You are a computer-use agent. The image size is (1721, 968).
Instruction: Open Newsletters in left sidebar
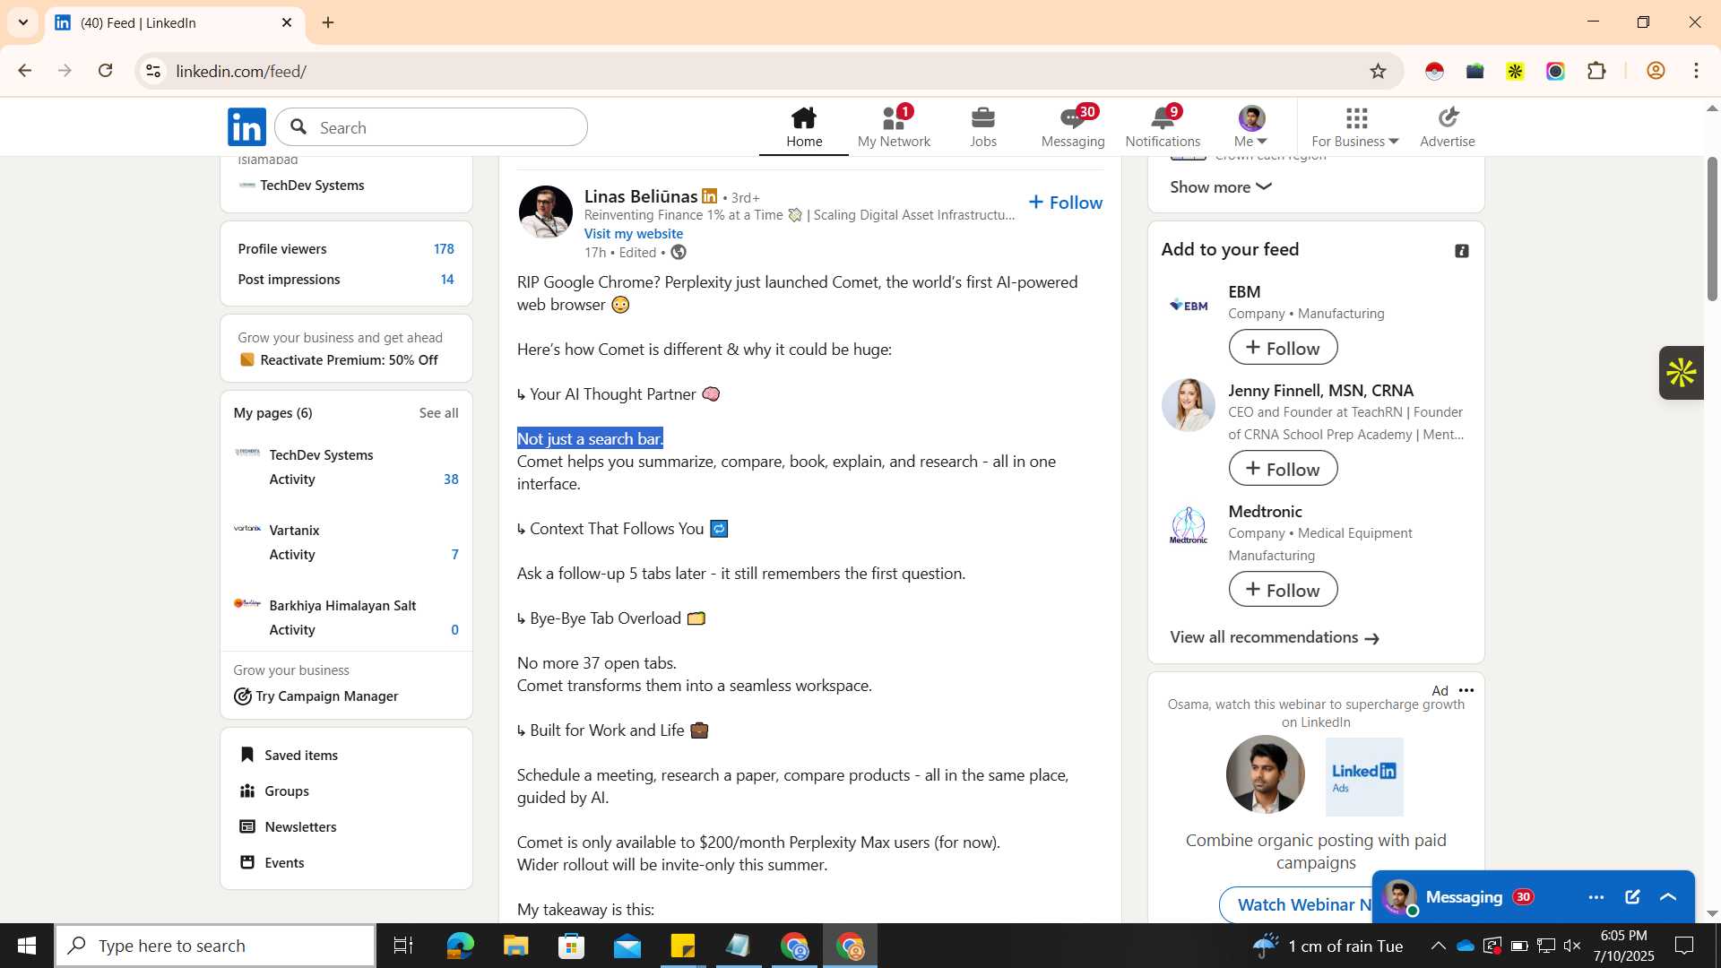(x=289, y=827)
